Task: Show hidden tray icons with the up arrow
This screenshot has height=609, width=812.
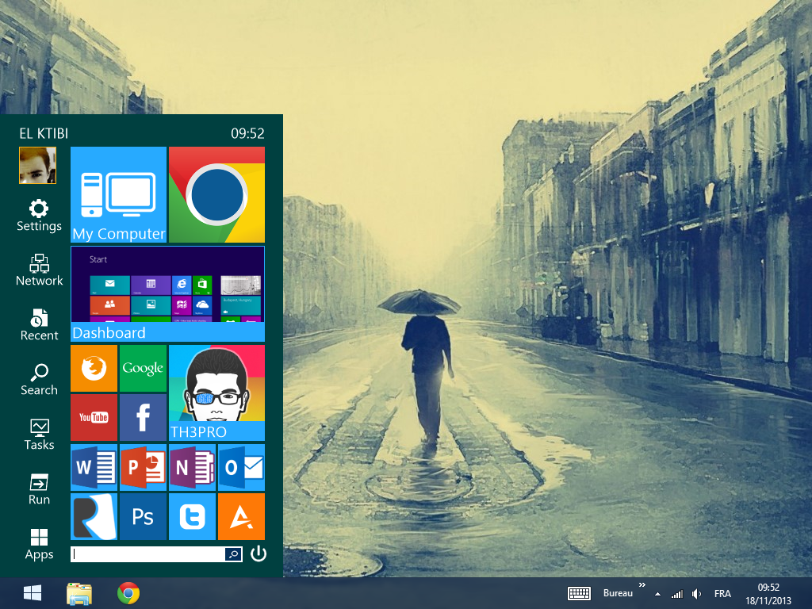Action: pos(657,594)
